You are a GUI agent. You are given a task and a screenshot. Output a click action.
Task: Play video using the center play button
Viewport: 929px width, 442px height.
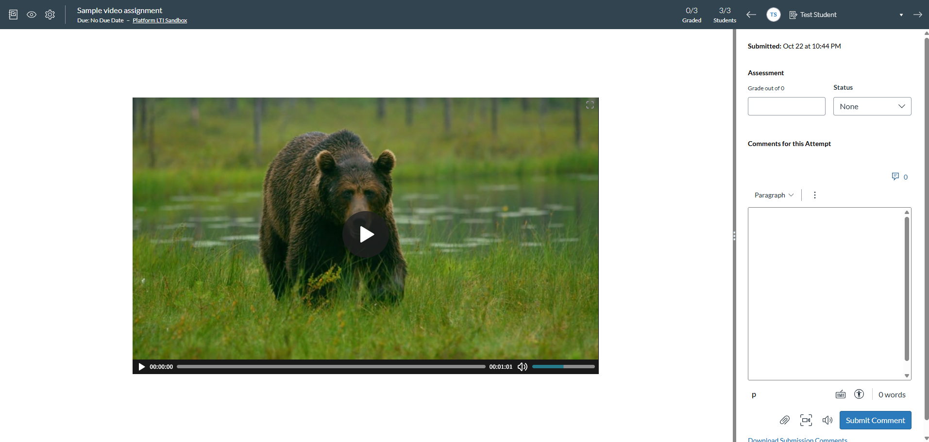click(365, 234)
